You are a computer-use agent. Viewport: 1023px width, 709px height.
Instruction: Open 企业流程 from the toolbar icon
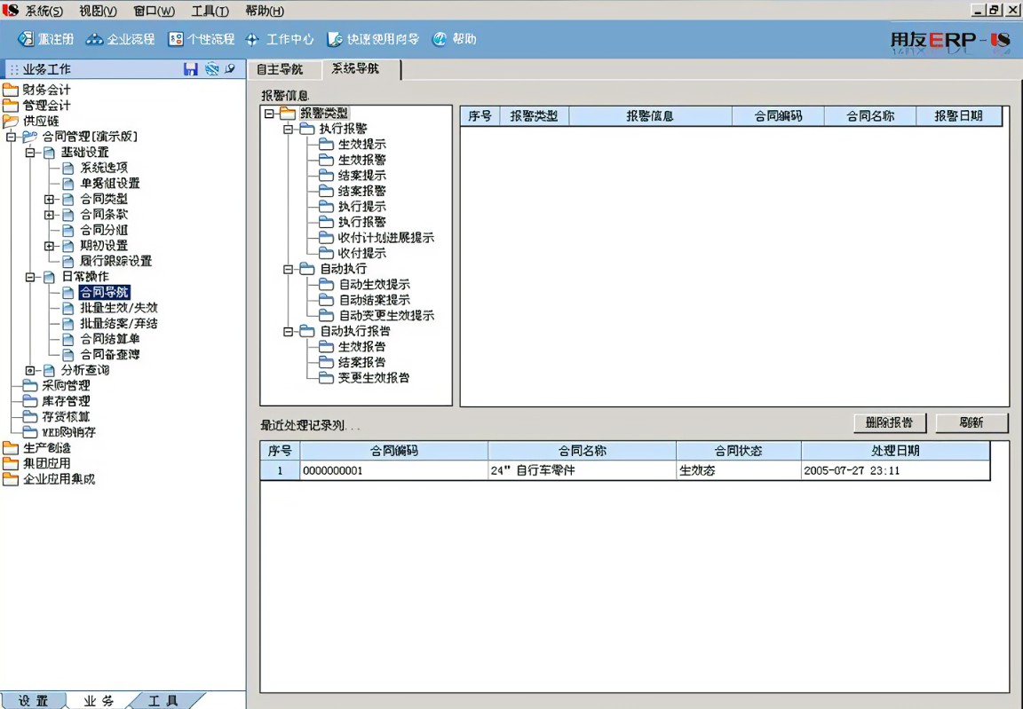pos(95,39)
